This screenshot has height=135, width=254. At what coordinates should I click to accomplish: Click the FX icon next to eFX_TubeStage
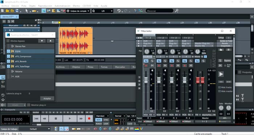(x=12, y=66)
